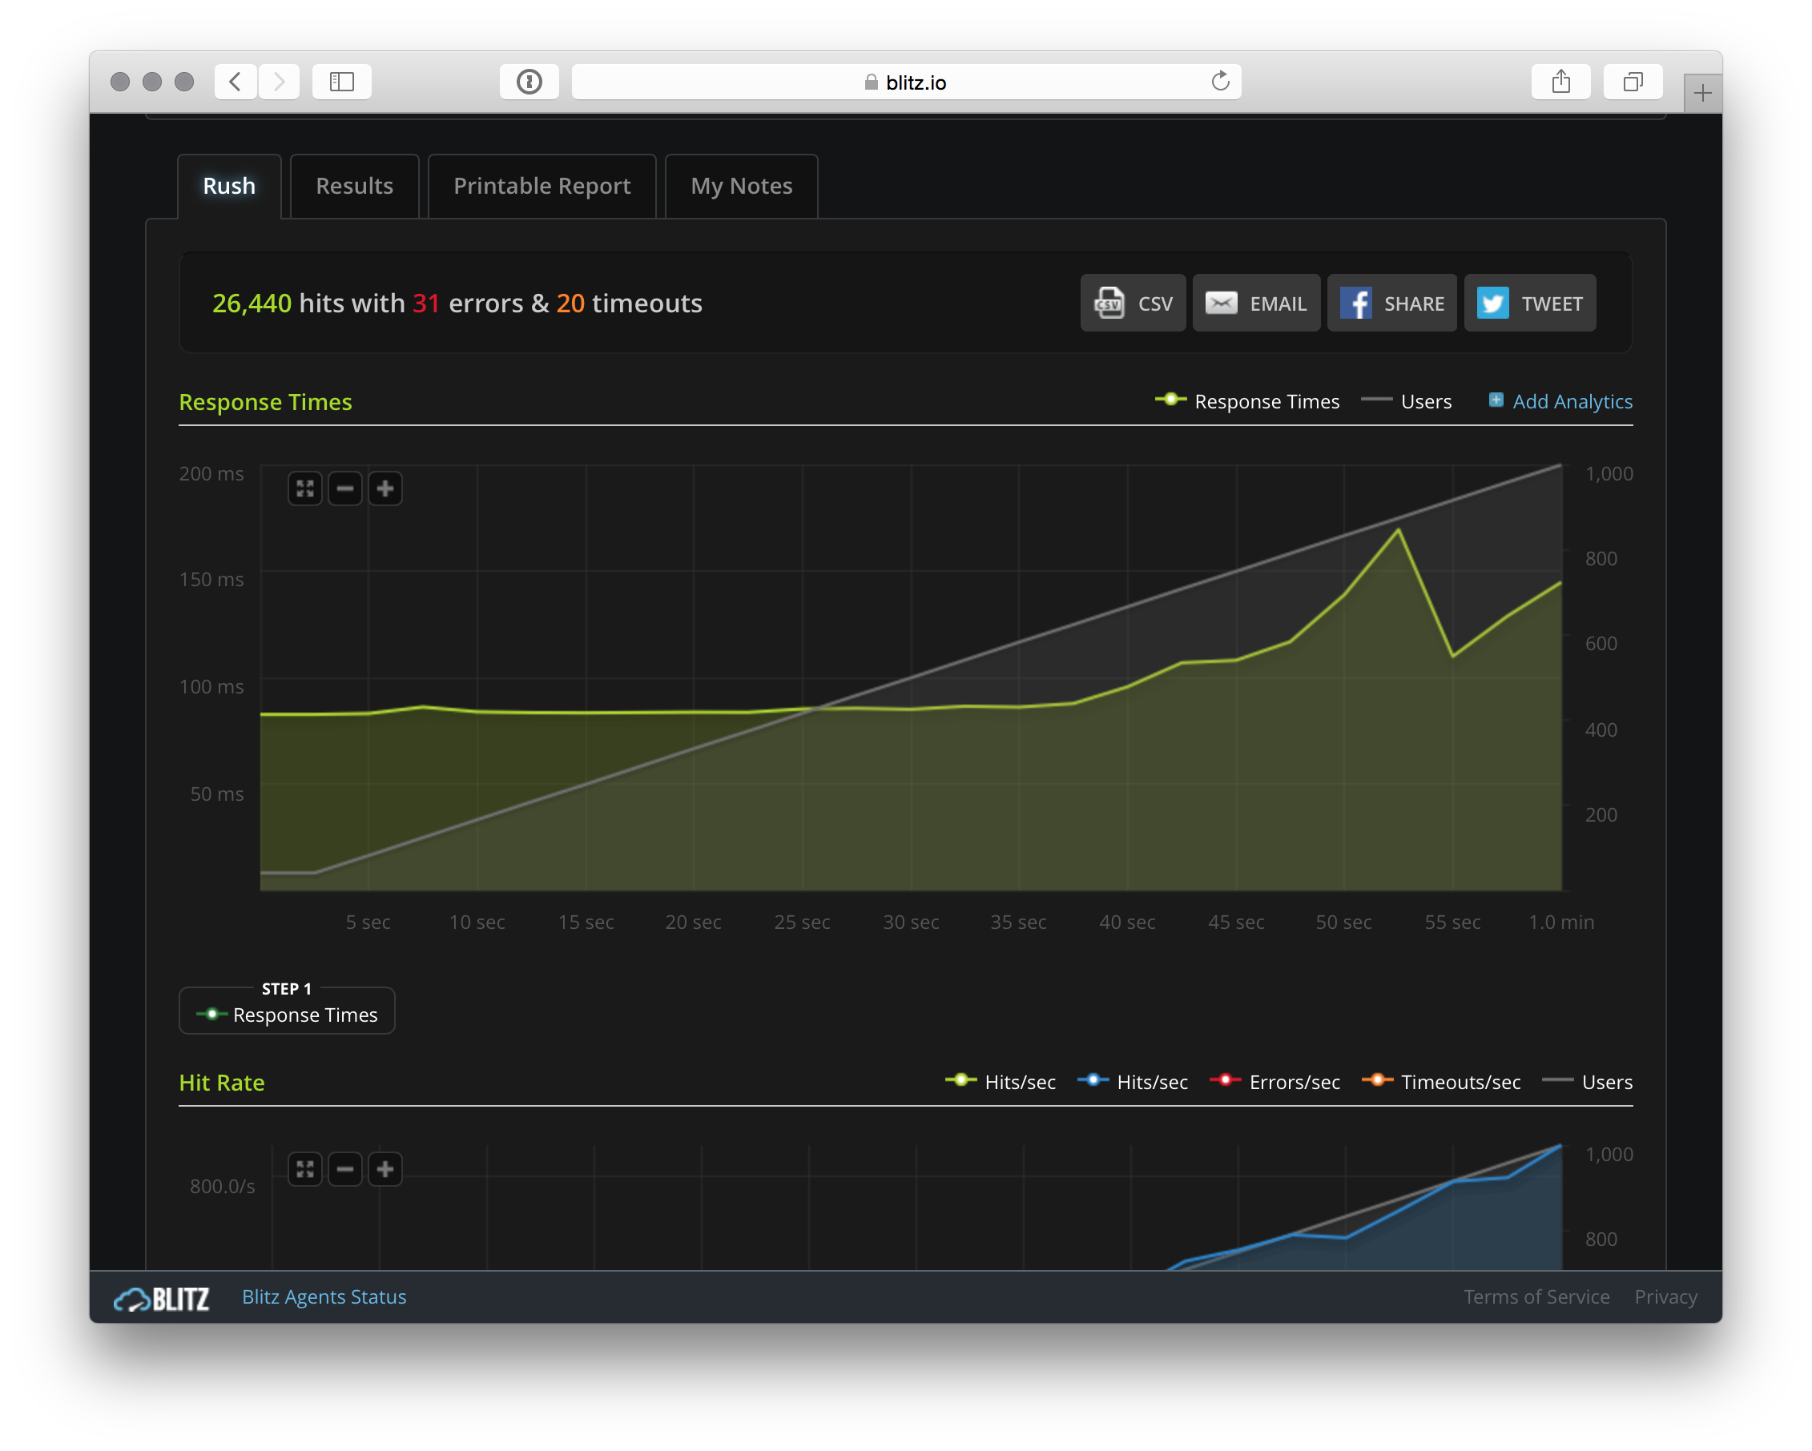Open the Safari share menu
The width and height of the screenshot is (1812, 1451).
1560,82
